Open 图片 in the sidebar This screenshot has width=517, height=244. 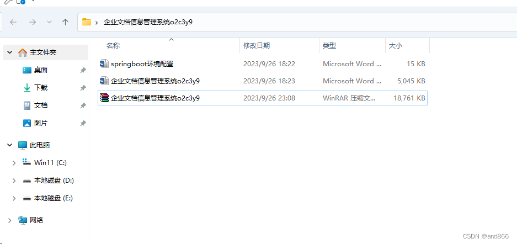(41, 123)
